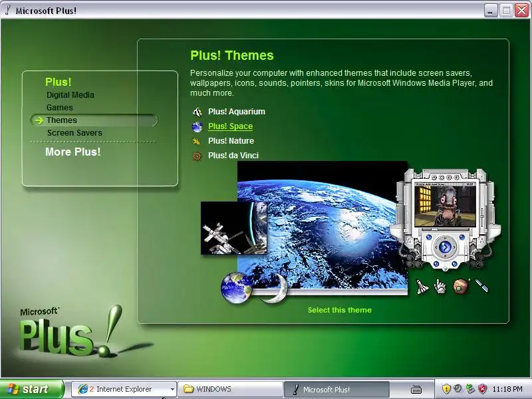Click the 11:18 PM clock
Viewport: 532px width, 399px height.
click(x=507, y=389)
